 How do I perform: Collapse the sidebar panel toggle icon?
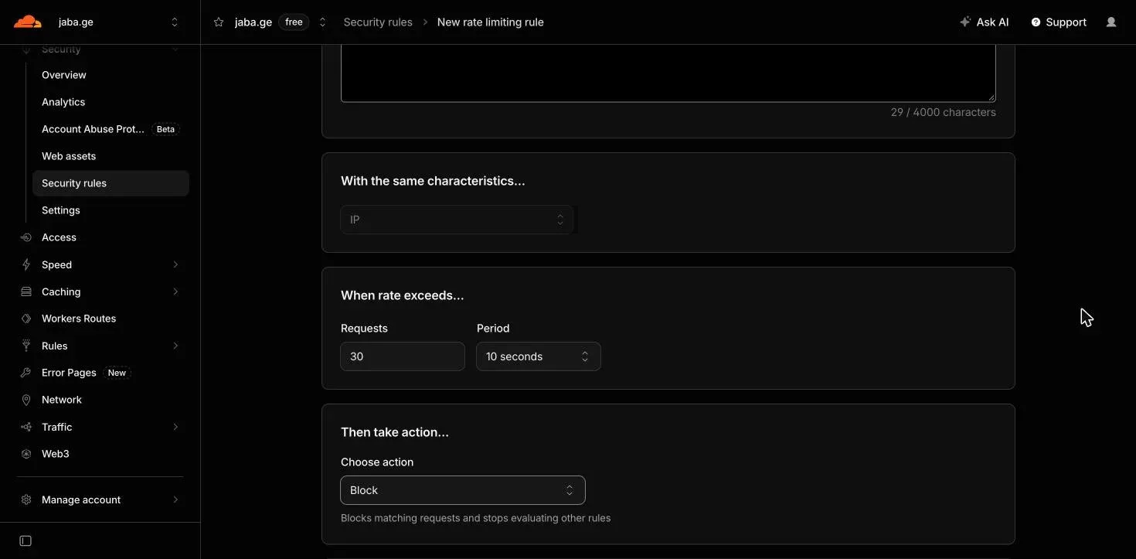coord(26,540)
